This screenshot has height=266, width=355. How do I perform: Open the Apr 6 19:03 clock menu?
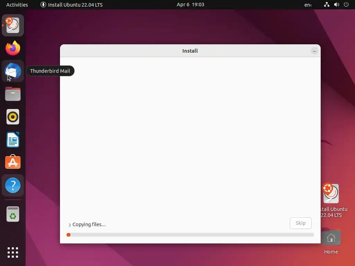pos(190,5)
